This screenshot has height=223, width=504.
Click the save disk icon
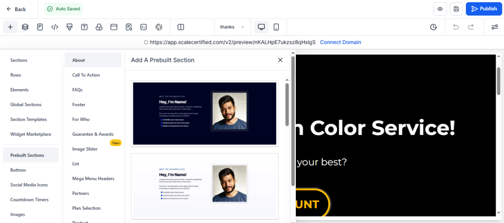point(456,9)
